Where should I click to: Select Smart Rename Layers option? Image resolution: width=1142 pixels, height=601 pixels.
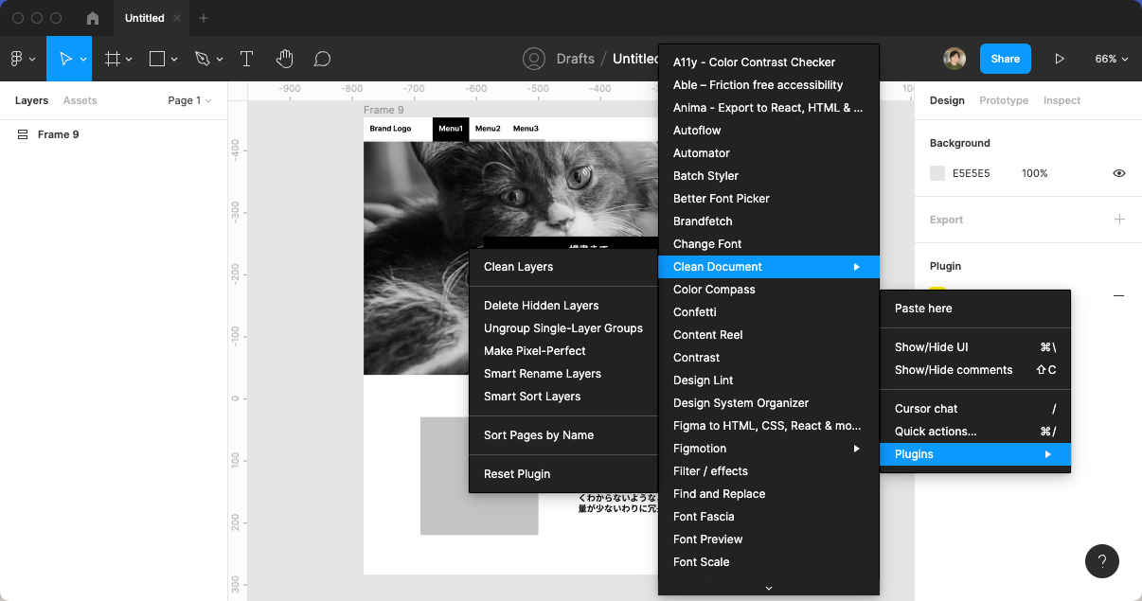542,374
